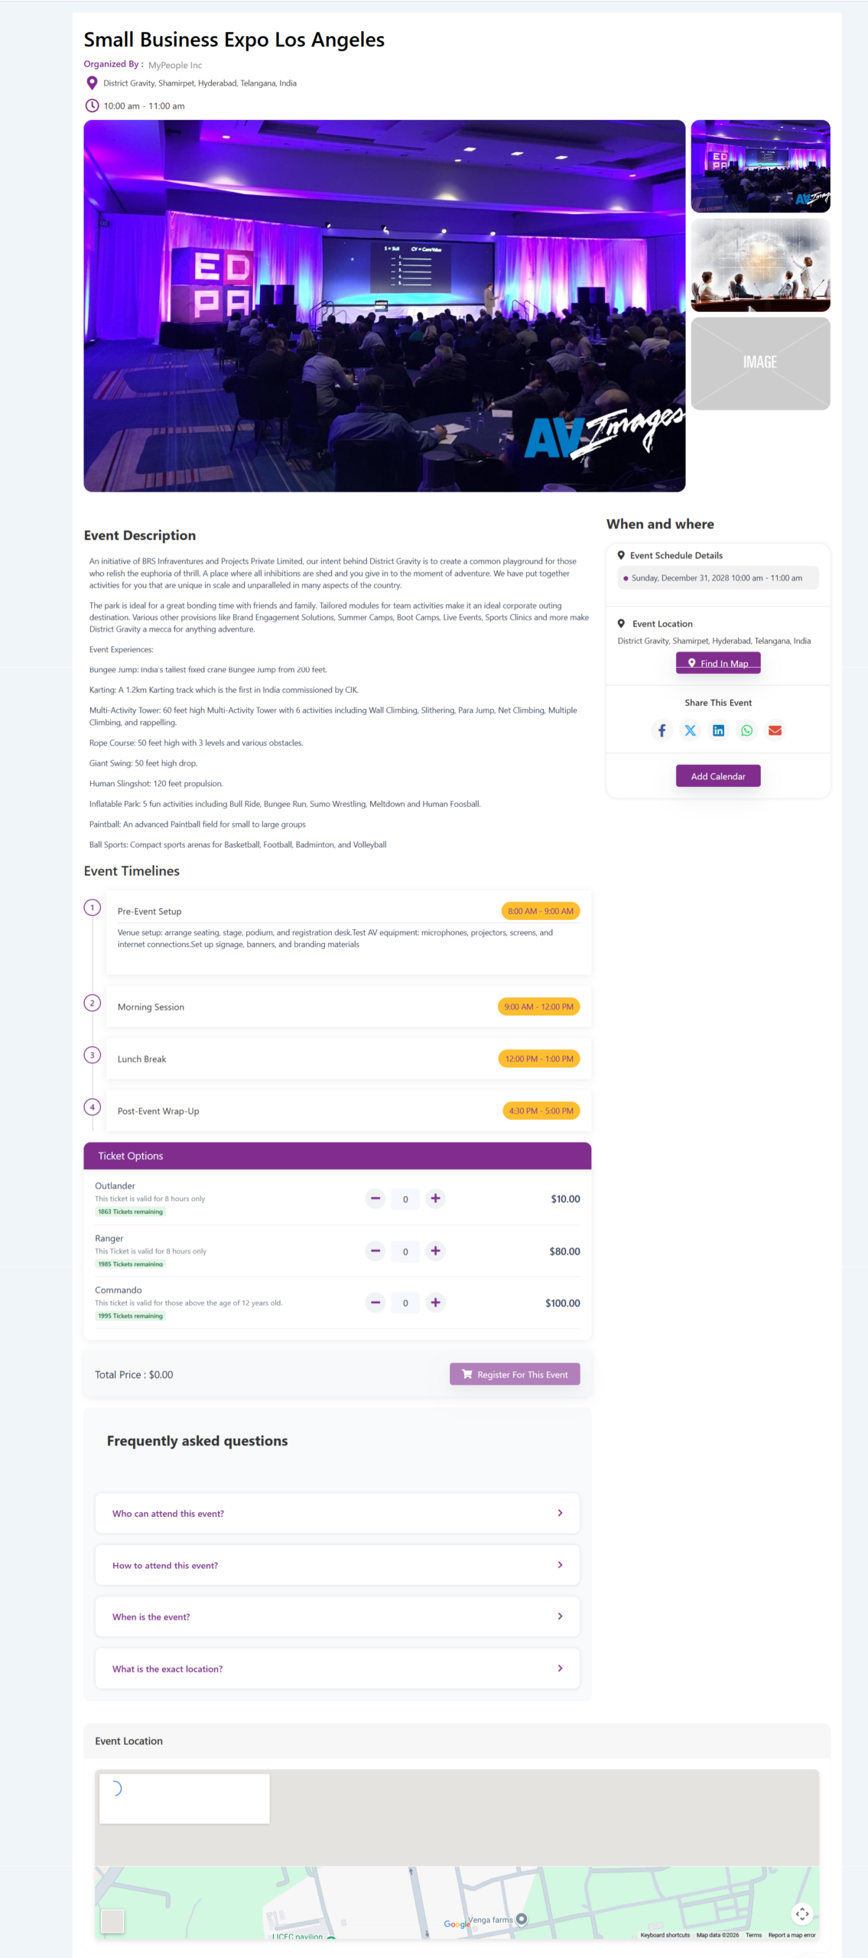The width and height of the screenshot is (868, 1958).
Task: Click Outlander ticket quantity field
Action: [405, 1199]
